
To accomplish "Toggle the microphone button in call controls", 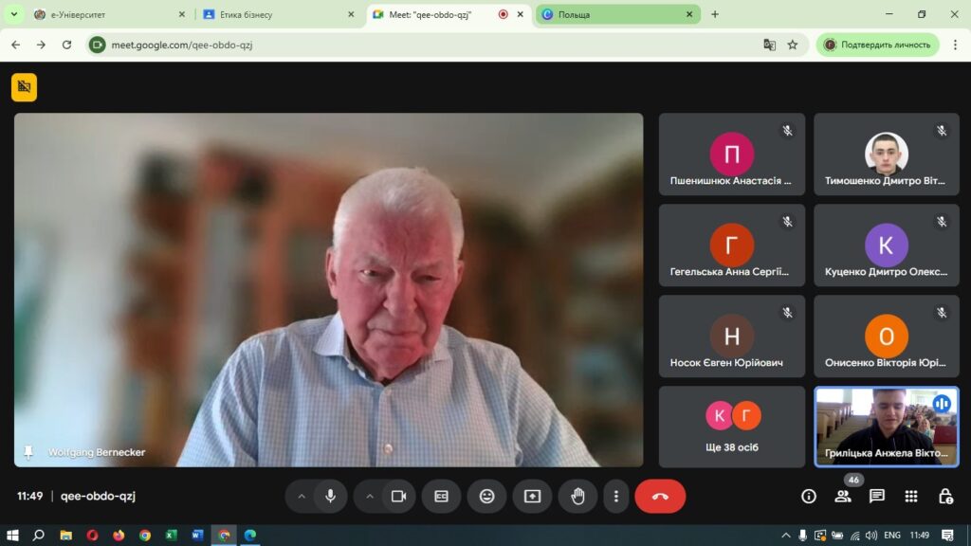I will (x=330, y=496).
